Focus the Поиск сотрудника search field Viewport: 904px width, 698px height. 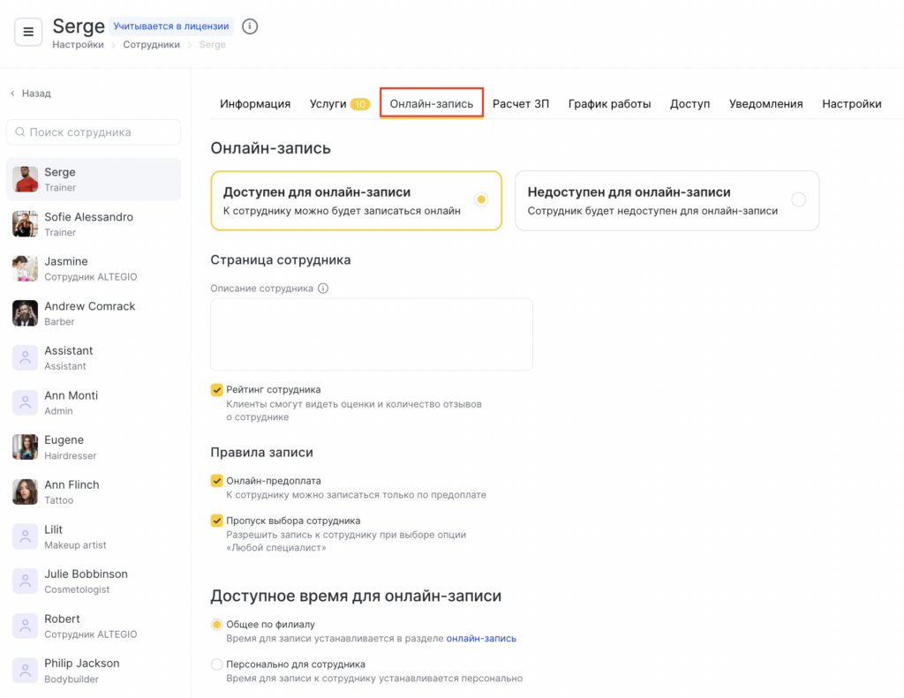point(102,132)
